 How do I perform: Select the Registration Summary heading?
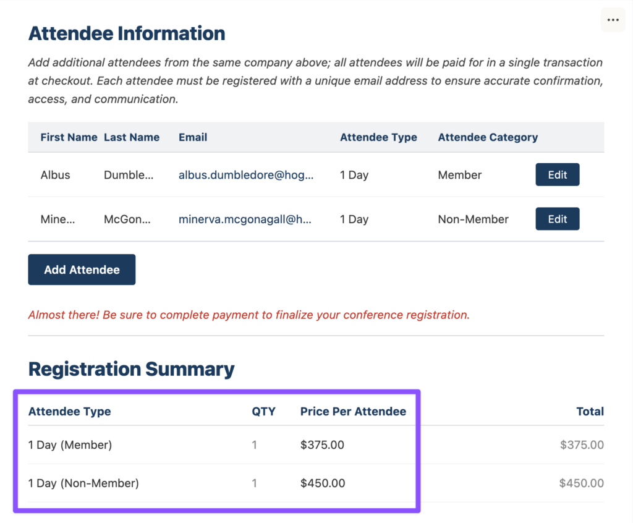pos(132,369)
